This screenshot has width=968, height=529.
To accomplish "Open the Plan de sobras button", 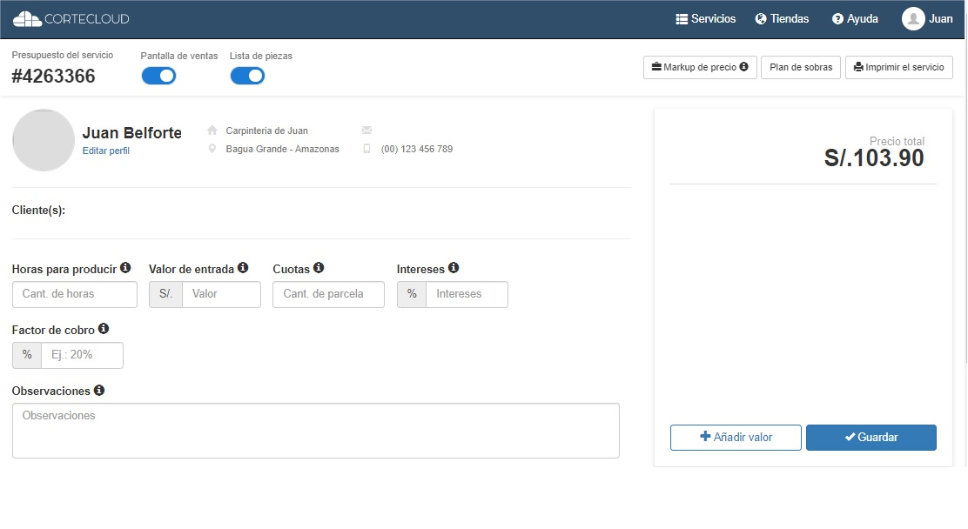I will point(801,67).
